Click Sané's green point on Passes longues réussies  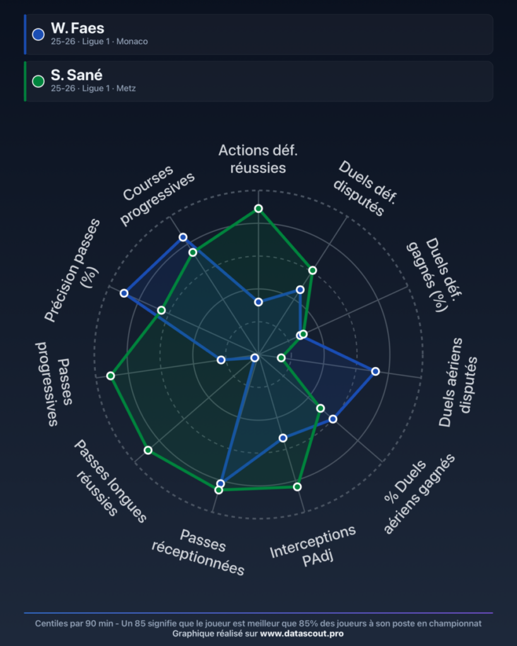click(x=148, y=450)
